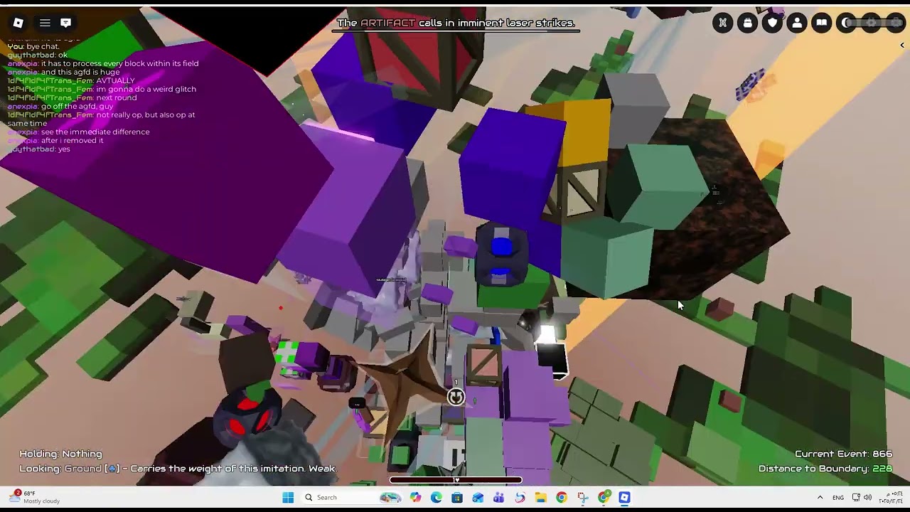The width and height of the screenshot is (910, 512).
Task: Open the taskbar clock and date
Action: [x=891, y=498]
